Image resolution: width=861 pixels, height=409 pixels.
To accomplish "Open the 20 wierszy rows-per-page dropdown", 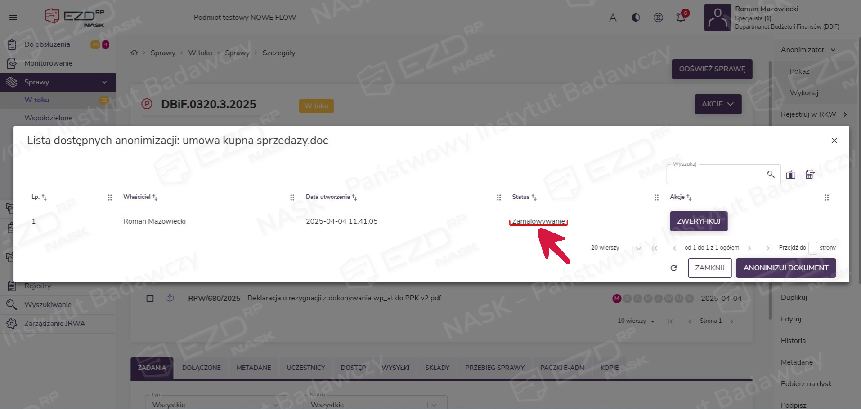I will (x=638, y=248).
